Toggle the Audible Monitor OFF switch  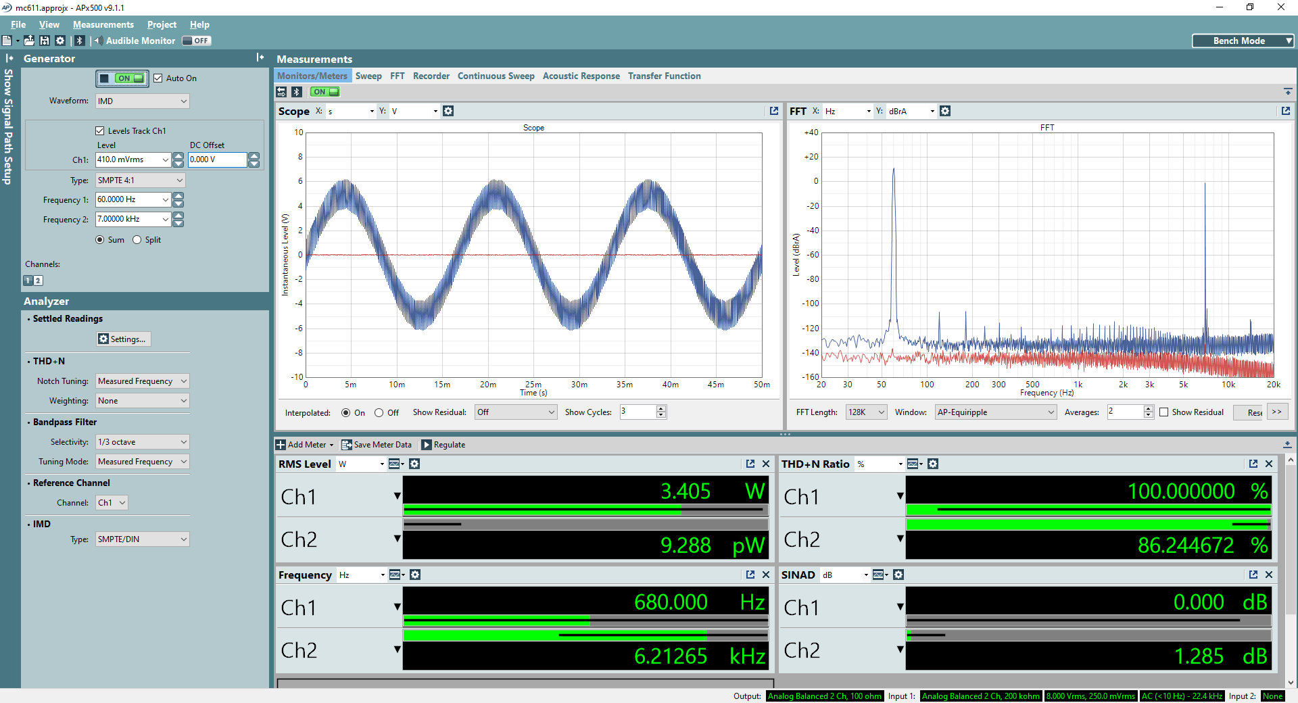[197, 41]
